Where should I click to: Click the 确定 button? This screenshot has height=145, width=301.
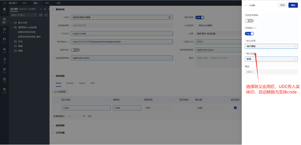coord(293,5)
